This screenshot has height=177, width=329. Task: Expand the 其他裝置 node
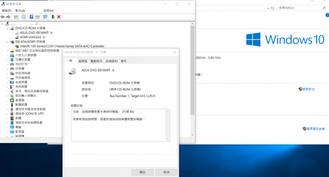pyautogui.click(x=7, y=87)
